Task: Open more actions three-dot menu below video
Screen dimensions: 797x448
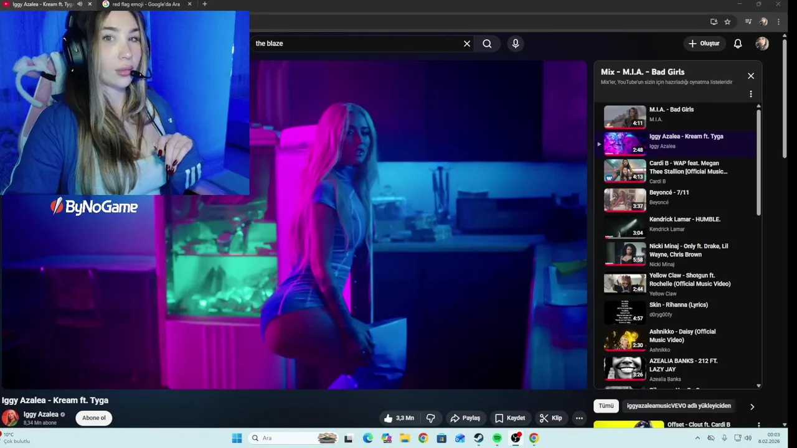Action: pyautogui.click(x=579, y=418)
